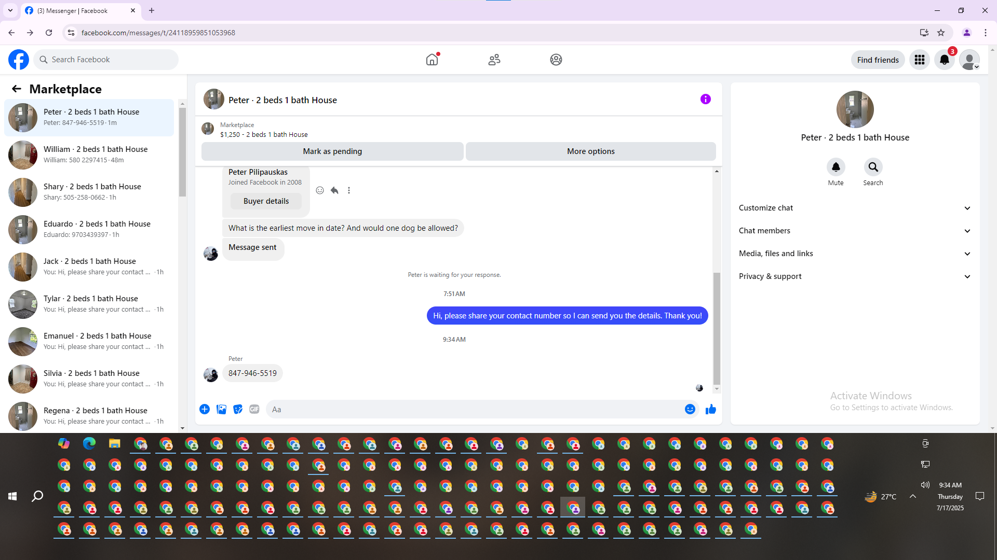Open Windows Start menu

click(12, 496)
